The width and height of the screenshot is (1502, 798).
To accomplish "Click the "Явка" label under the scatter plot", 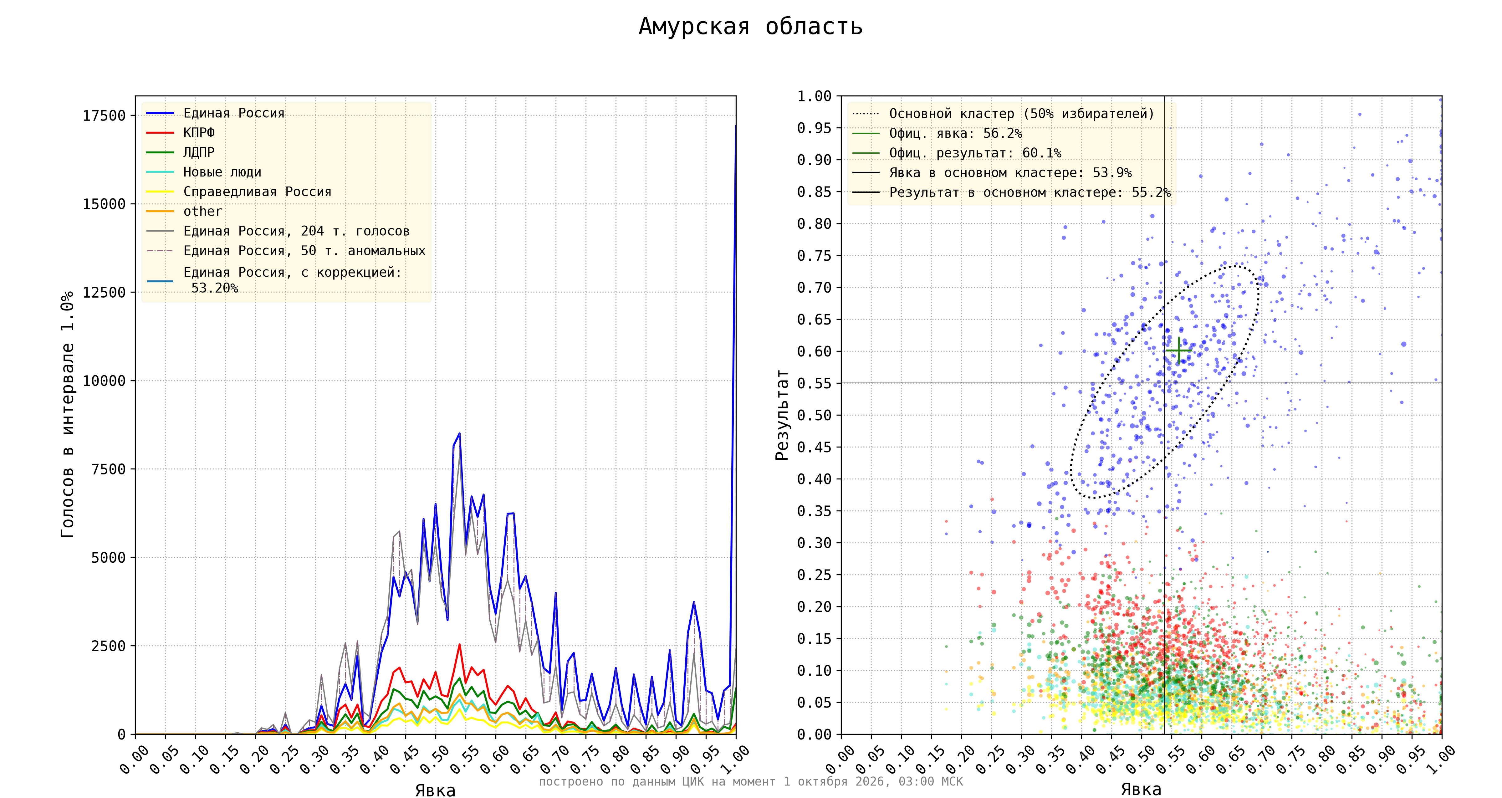I will click(1141, 790).
